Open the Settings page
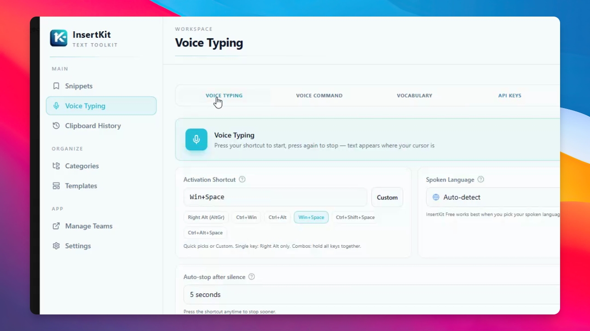590x331 pixels. tap(101, 246)
